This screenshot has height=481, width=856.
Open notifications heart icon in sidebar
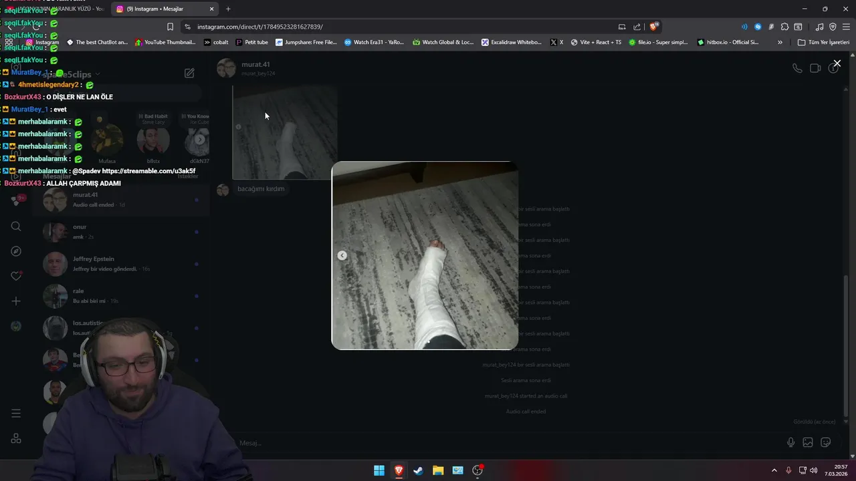click(16, 276)
